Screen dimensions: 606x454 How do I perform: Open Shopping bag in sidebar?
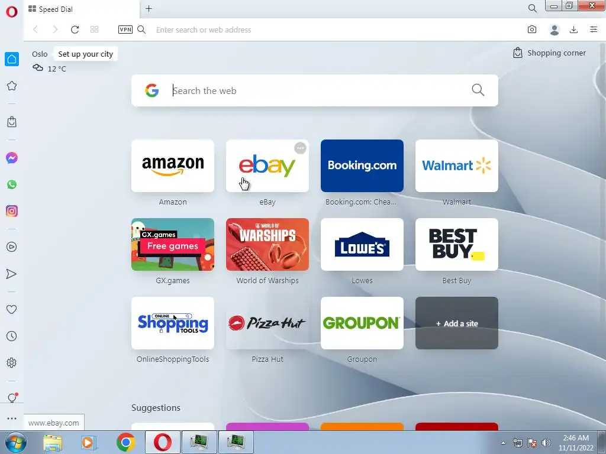(12, 122)
